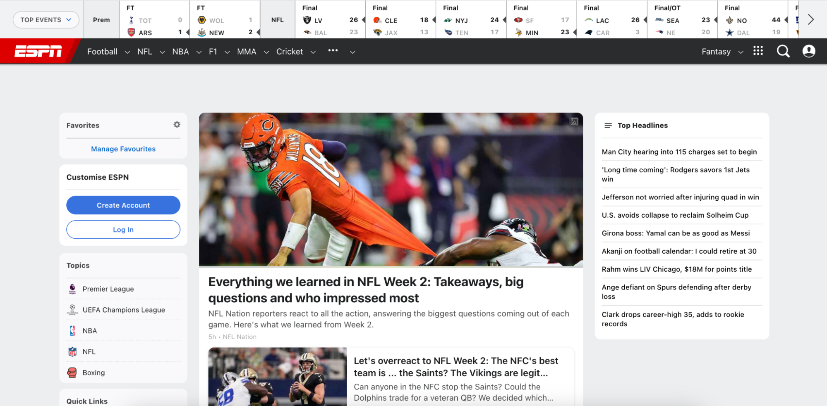This screenshot has width=827, height=406.
Task: Click the Log In button
Action: pyautogui.click(x=123, y=230)
